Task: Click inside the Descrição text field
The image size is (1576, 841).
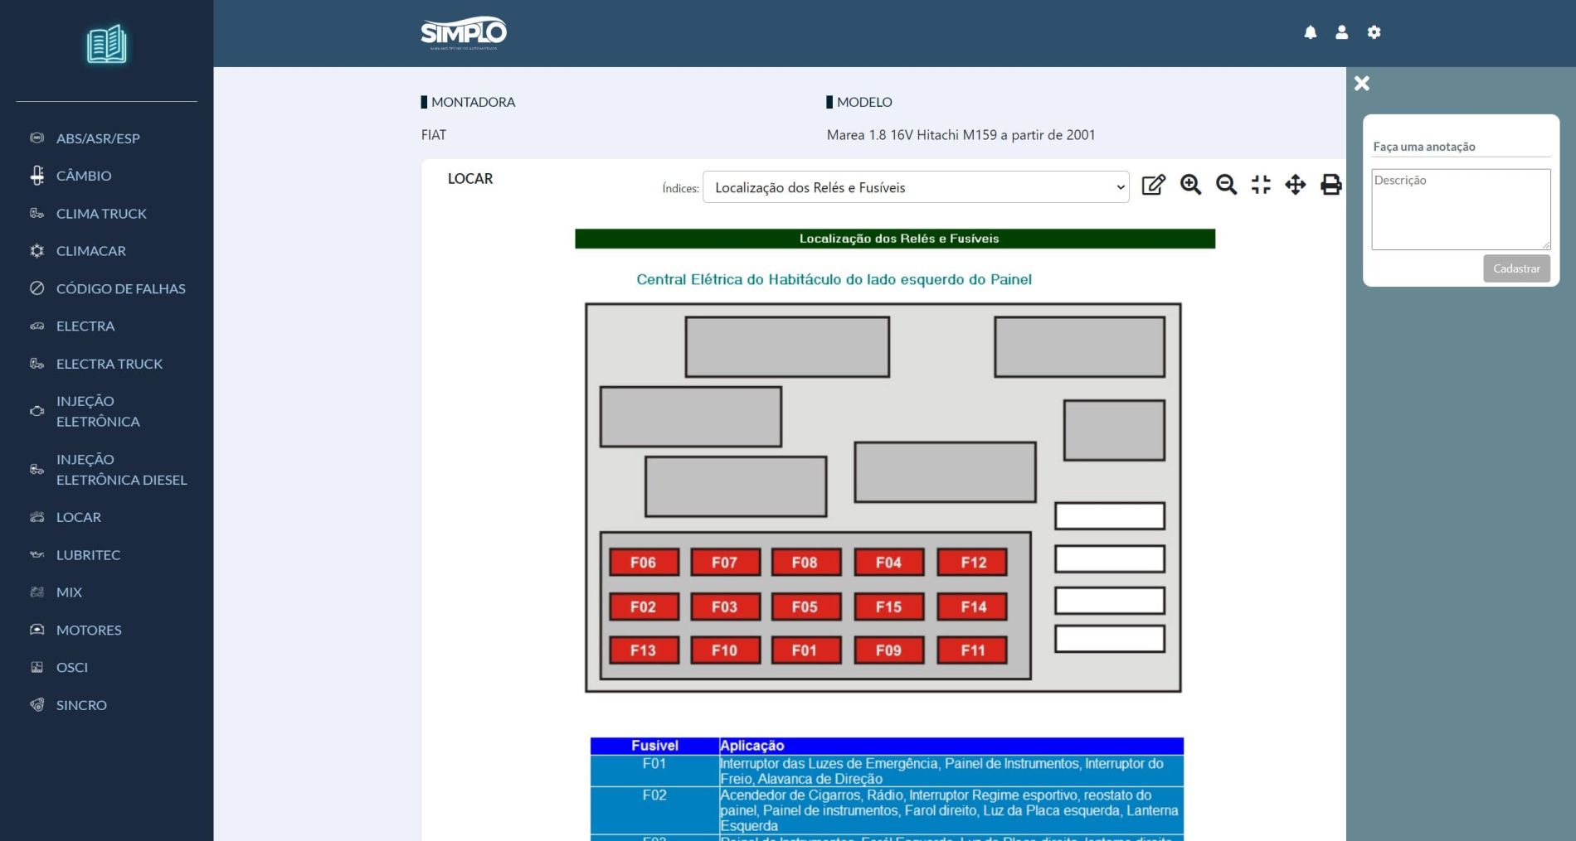Action: click(1460, 209)
